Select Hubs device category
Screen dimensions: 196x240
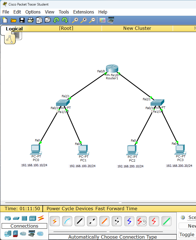tap(24, 218)
